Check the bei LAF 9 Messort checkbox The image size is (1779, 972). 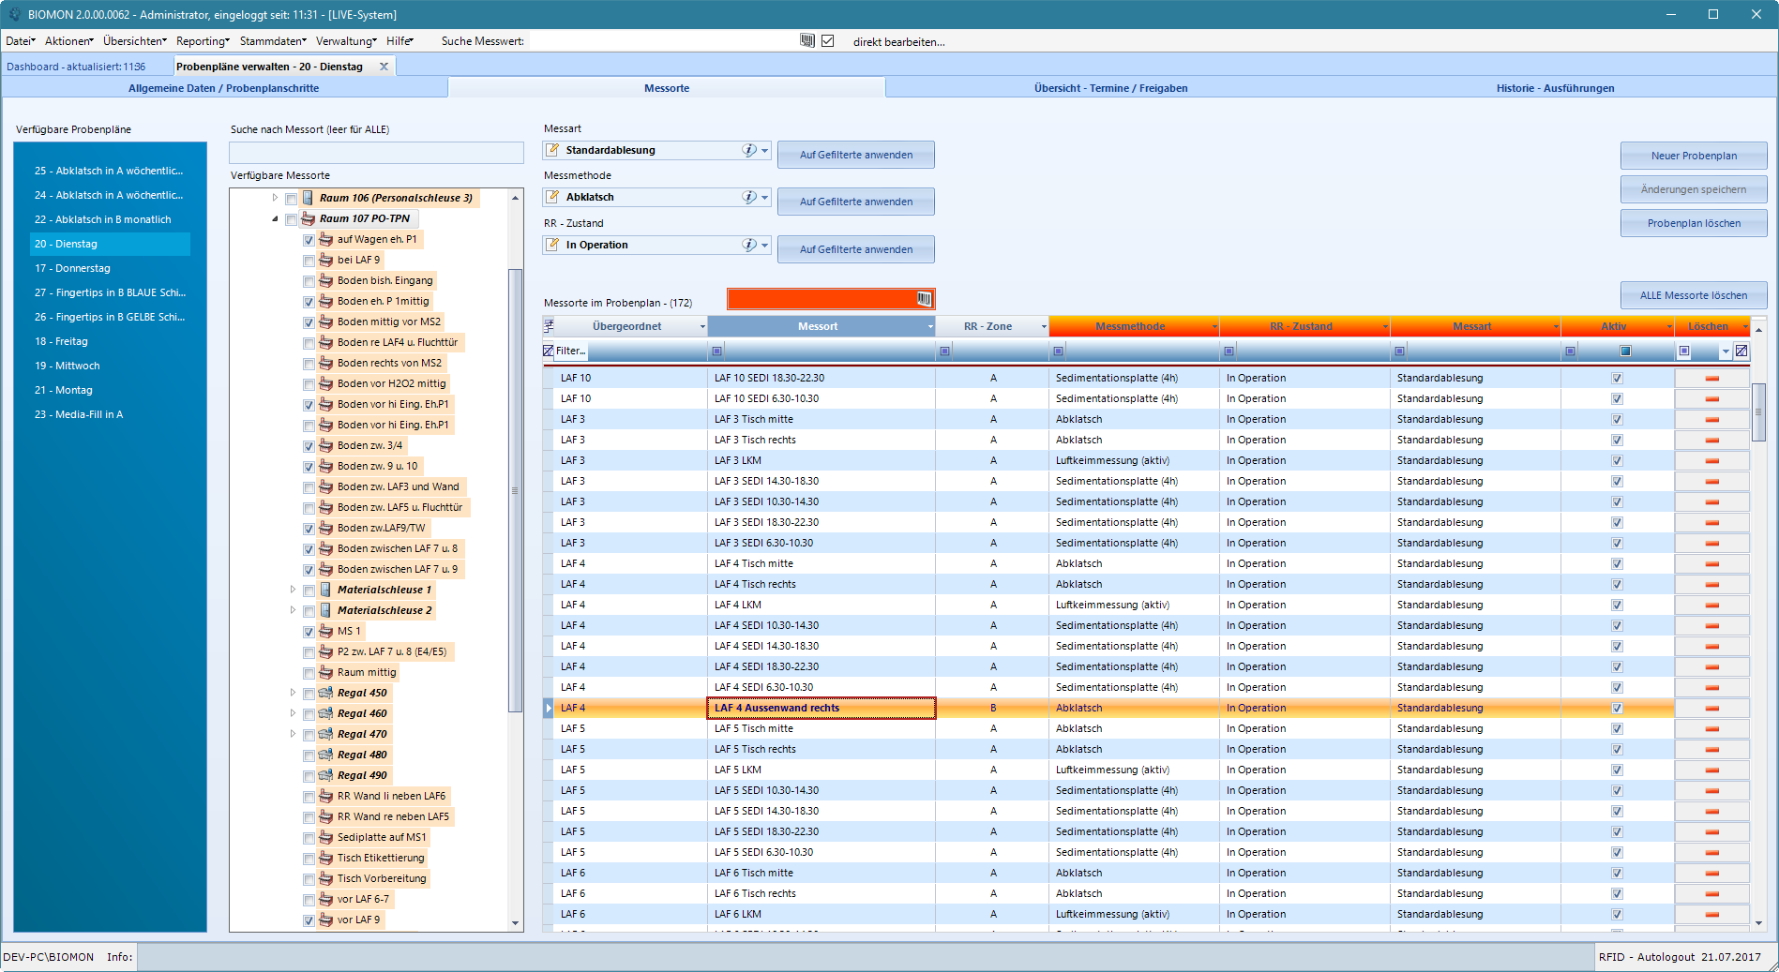point(309,261)
